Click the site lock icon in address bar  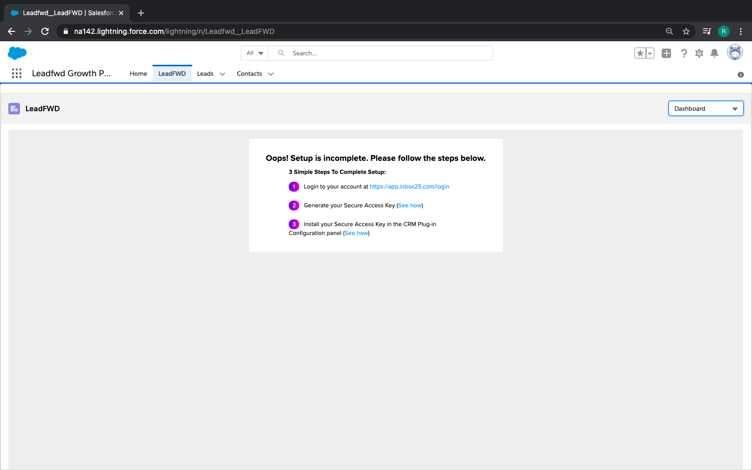[66, 31]
